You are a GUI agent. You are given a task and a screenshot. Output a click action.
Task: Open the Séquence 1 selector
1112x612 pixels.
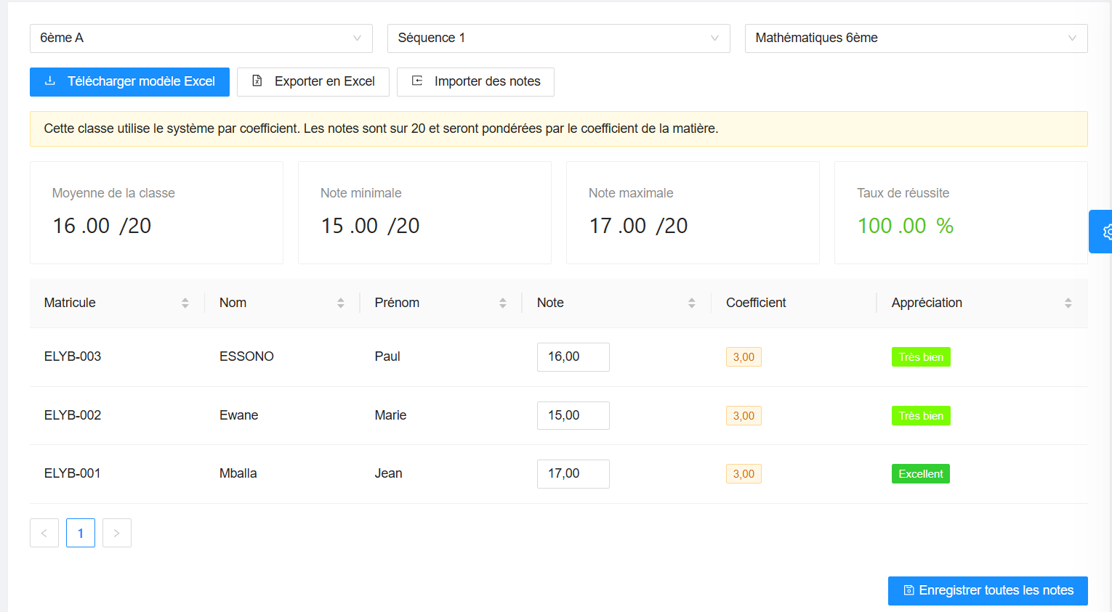558,38
